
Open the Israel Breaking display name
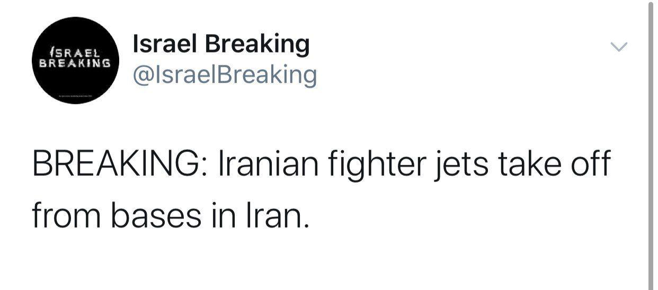coord(221,44)
